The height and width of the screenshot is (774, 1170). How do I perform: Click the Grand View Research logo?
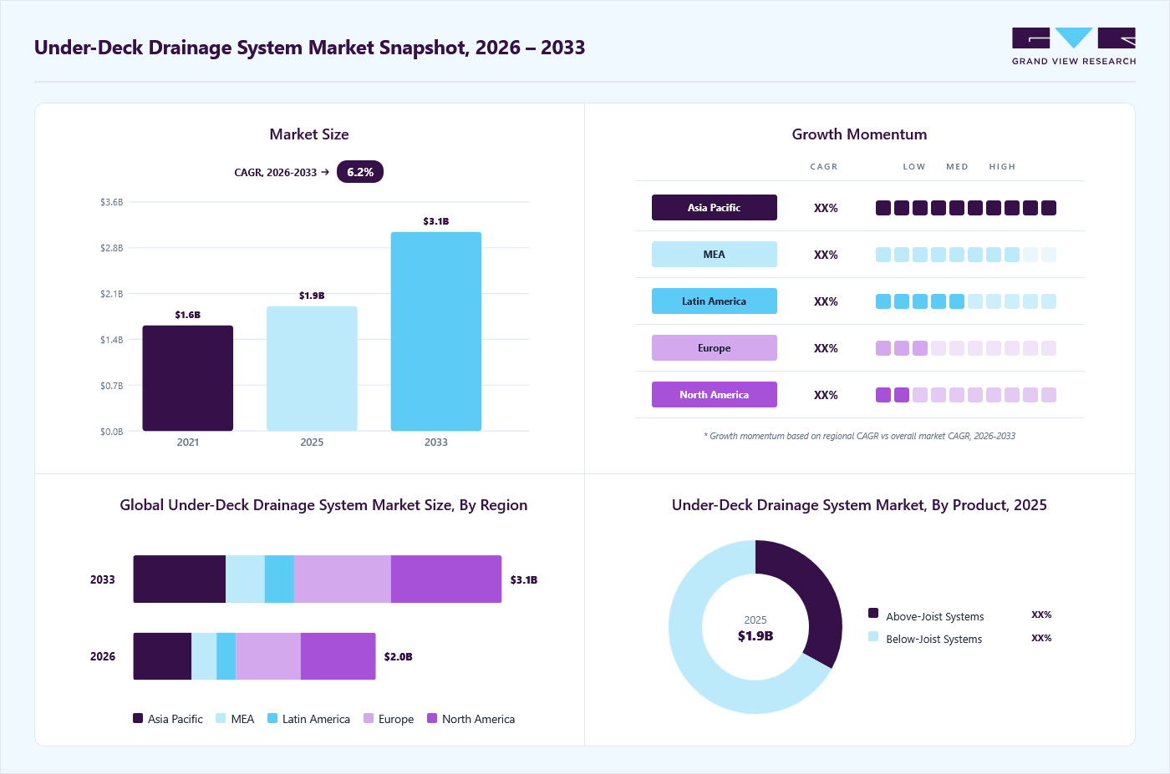[1074, 46]
